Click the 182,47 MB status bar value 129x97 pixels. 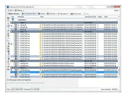tap(19, 89)
